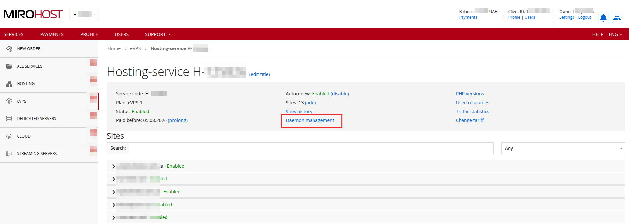
Task: Click New Order icon in sidebar
Action: coord(9,49)
